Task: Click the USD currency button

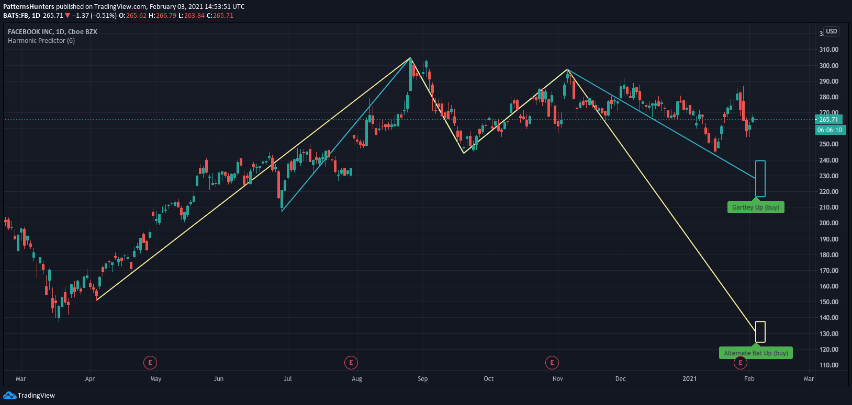Action: coord(832,31)
